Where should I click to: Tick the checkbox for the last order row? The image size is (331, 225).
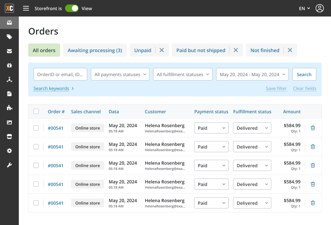pyautogui.click(x=36, y=203)
